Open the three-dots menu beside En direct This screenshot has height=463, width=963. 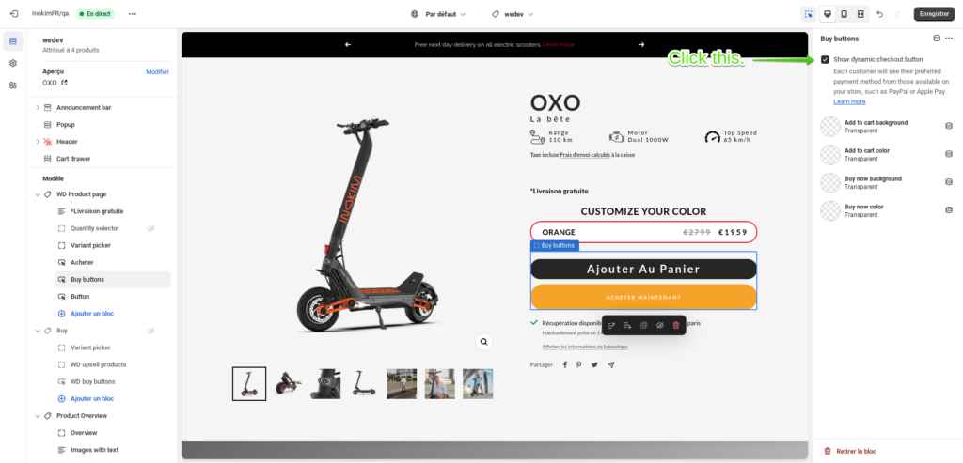click(x=133, y=14)
